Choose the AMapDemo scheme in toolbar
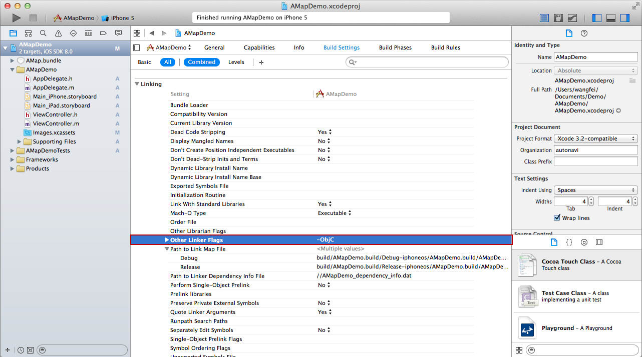The height and width of the screenshot is (357, 642). click(74, 18)
